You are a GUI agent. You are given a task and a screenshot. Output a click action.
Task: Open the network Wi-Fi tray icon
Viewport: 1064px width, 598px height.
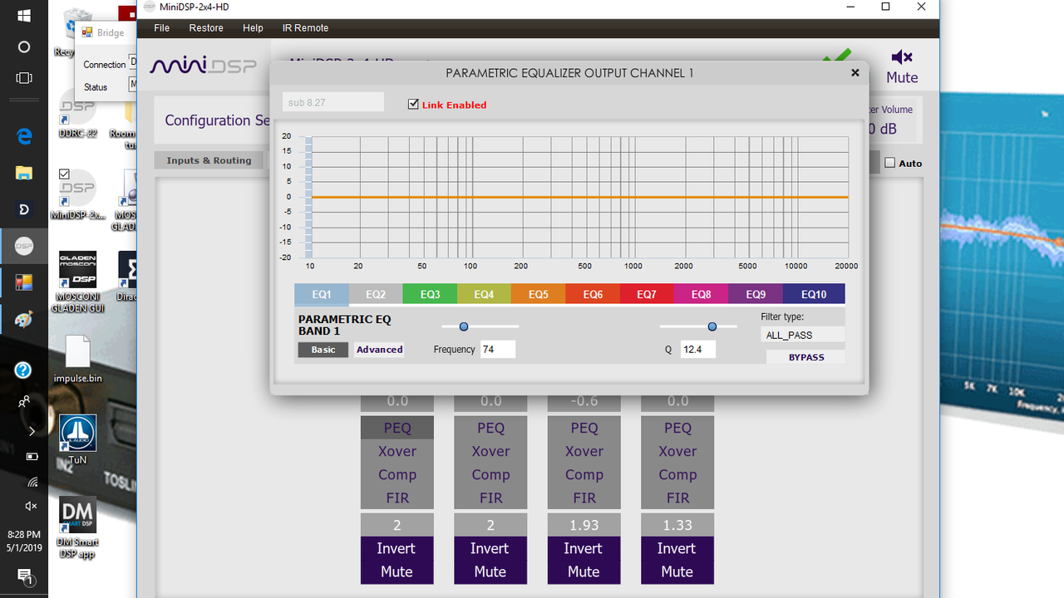pos(32,481)
